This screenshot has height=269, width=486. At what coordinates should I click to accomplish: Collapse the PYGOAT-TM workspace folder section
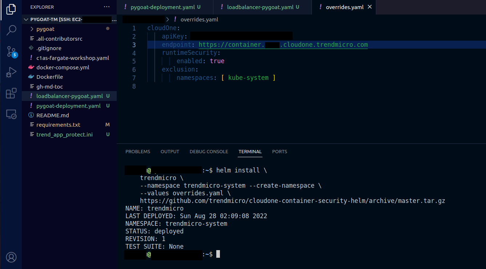69,19
